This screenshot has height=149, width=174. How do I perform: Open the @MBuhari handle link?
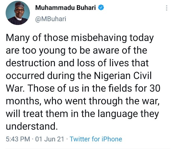51,19
